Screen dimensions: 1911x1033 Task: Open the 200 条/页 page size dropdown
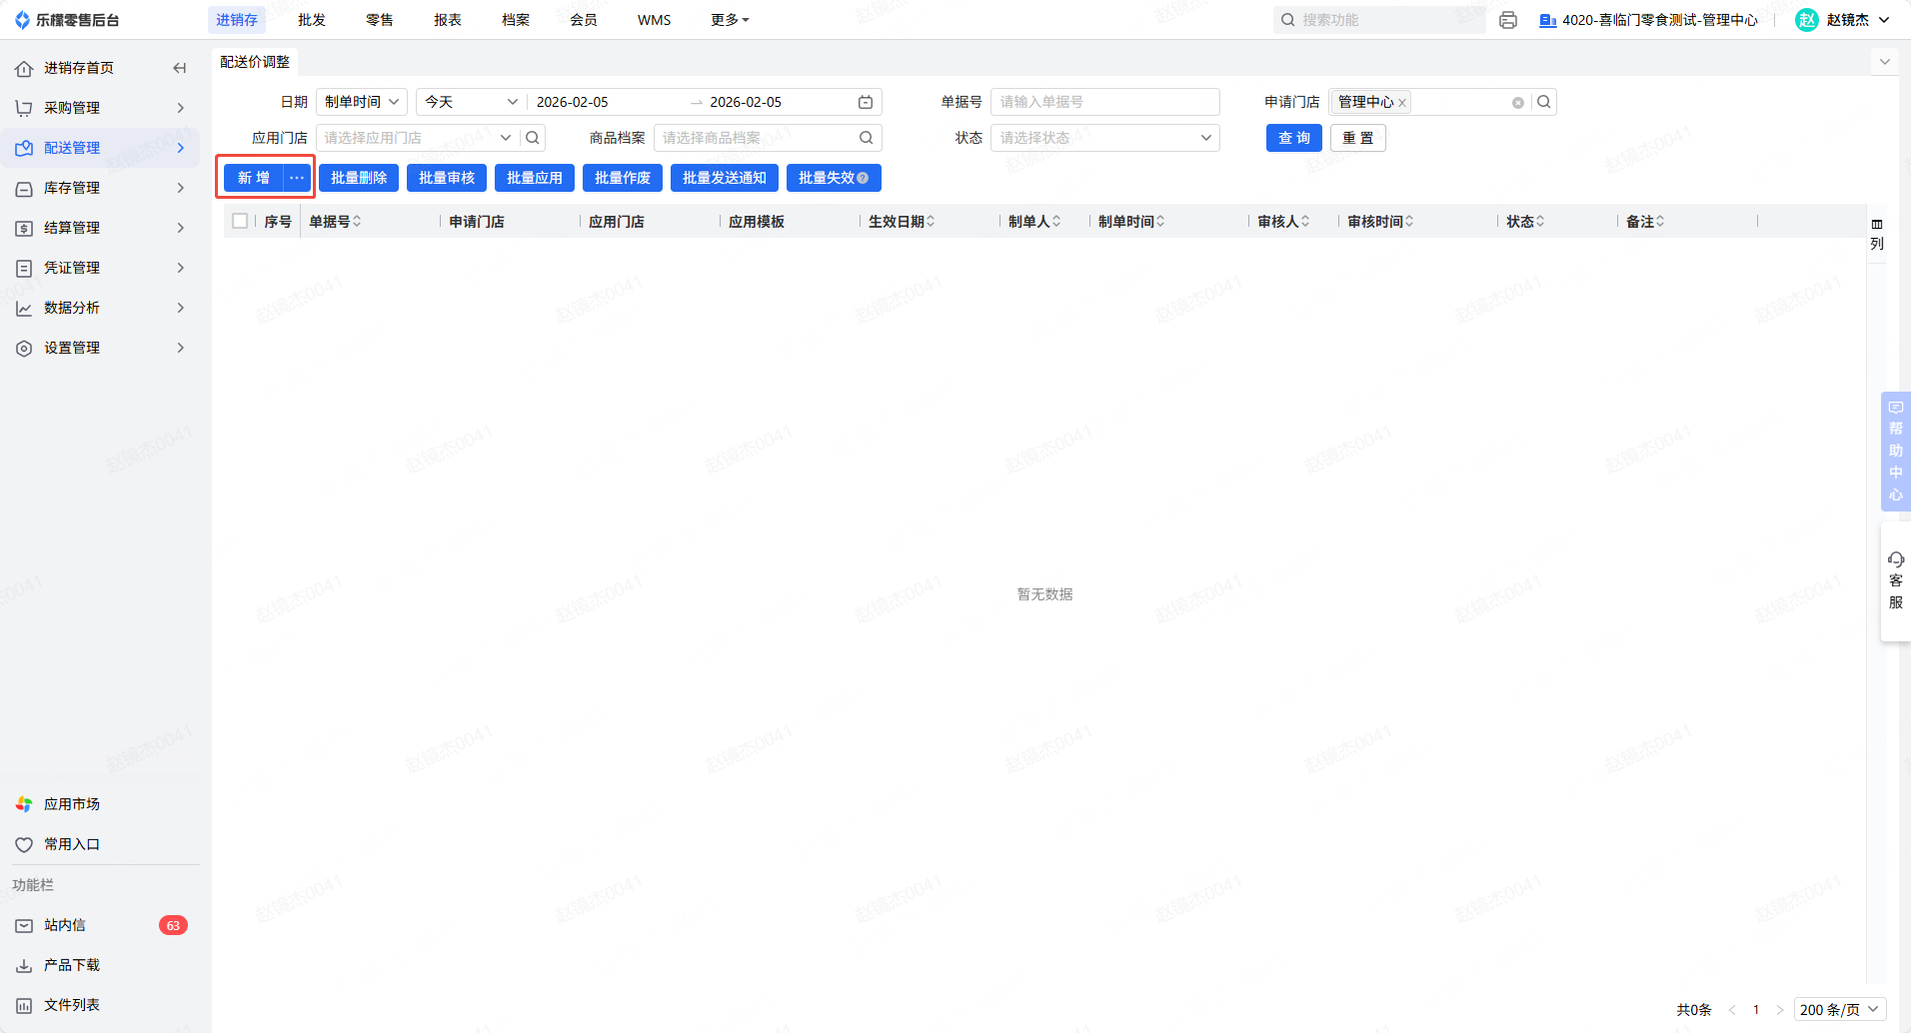tap(1840, 1010)
